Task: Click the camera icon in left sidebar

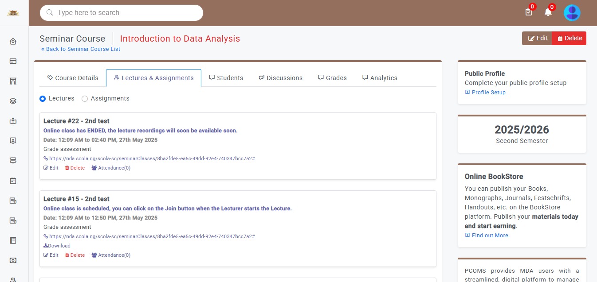Action: 13,260
